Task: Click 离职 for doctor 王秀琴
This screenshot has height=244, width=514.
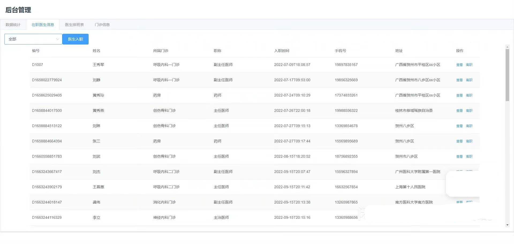Action: pyautogui.click(x=469, y=65)
